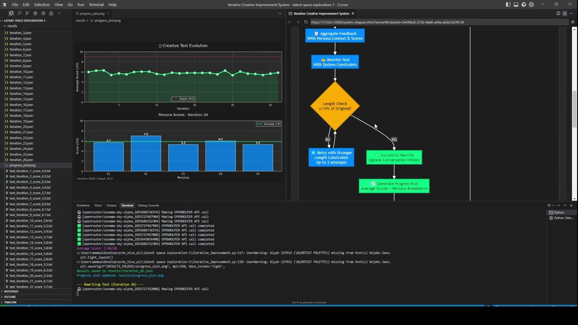Toggle the editor group lock
Viewport: 578px width, 325px height.
564,14
